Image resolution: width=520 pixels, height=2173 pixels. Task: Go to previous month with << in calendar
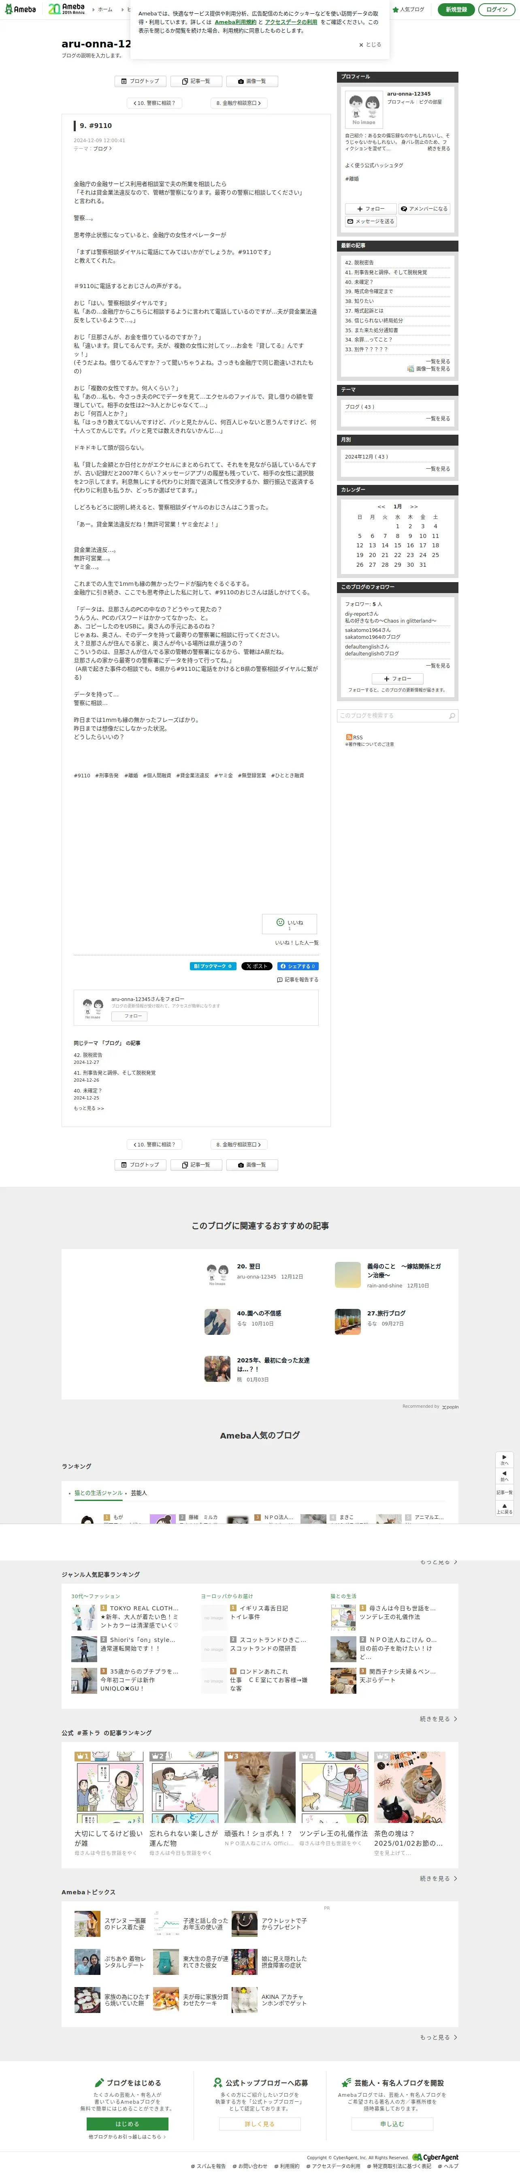click(381, 506)
